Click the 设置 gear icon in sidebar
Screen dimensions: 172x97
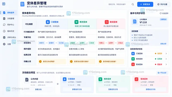point(4,44)
